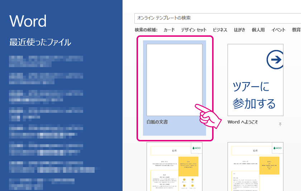301x191 pixels.
Task: Click the 白紙の文書 label
Action: point(157,122)
